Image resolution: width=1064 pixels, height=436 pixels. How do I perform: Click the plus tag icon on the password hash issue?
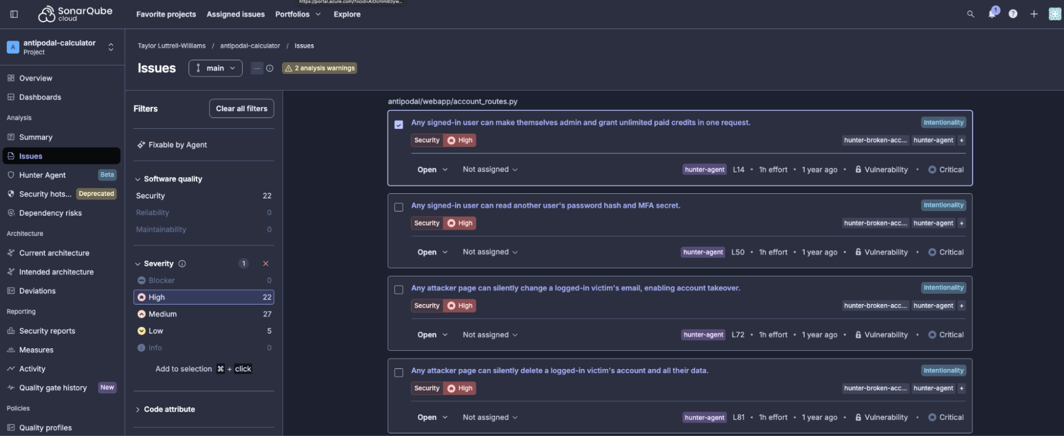click(x=961, y=223)
